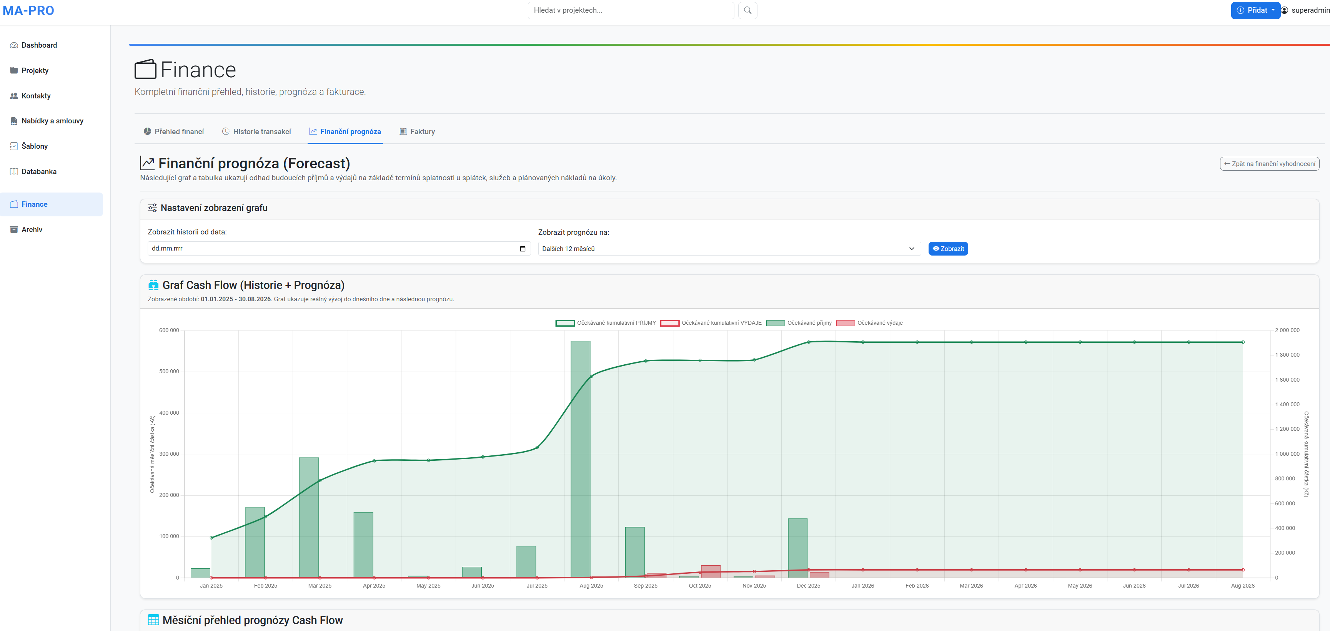The width and height of the screenshot is (1330, 631).
Task: Click the Šablony checklist icon
Action: [x=14, y=146]
